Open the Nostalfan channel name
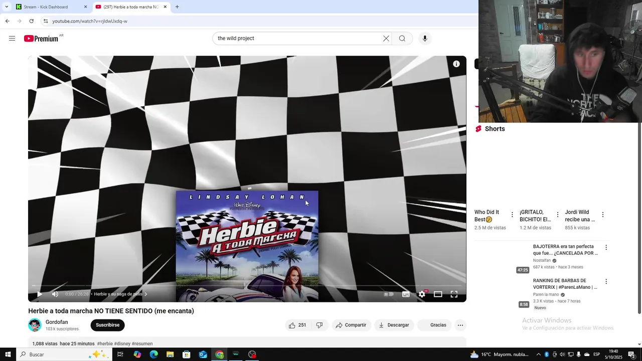The image size is (642, 361). (542, 261)
